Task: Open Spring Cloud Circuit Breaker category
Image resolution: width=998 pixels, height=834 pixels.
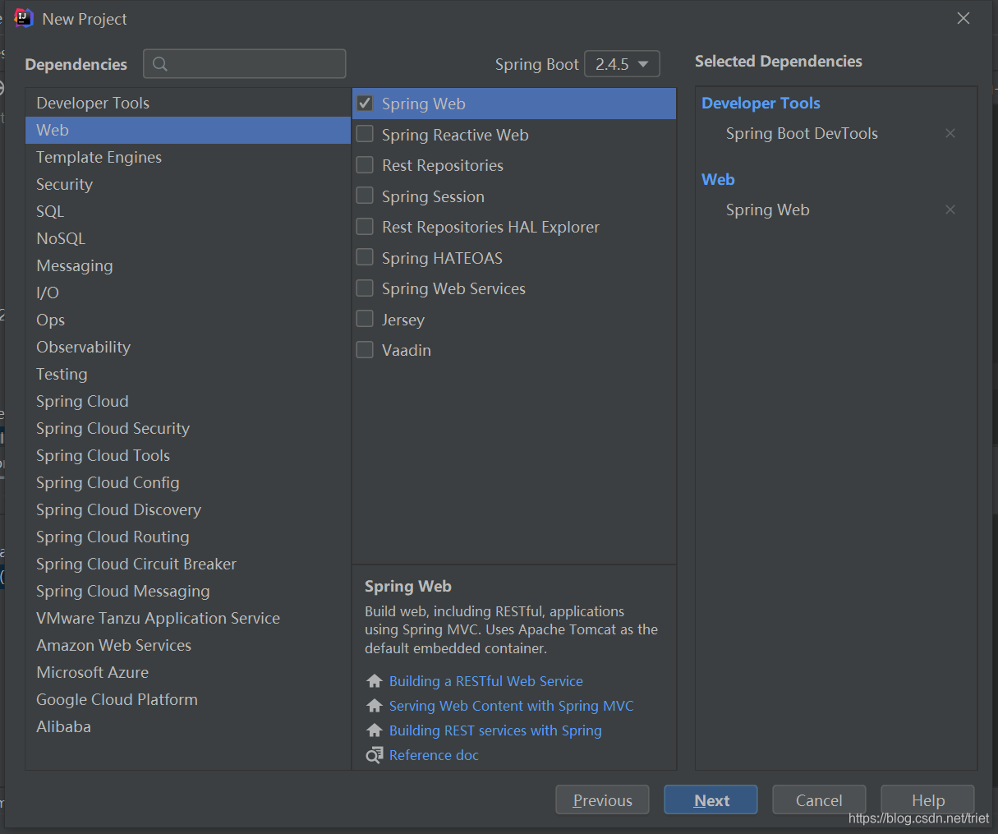Action: click(x=188, y=564)
